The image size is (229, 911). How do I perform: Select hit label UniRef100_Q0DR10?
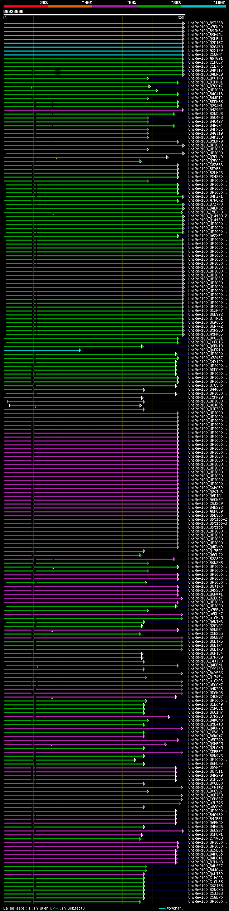pos(205,350)
